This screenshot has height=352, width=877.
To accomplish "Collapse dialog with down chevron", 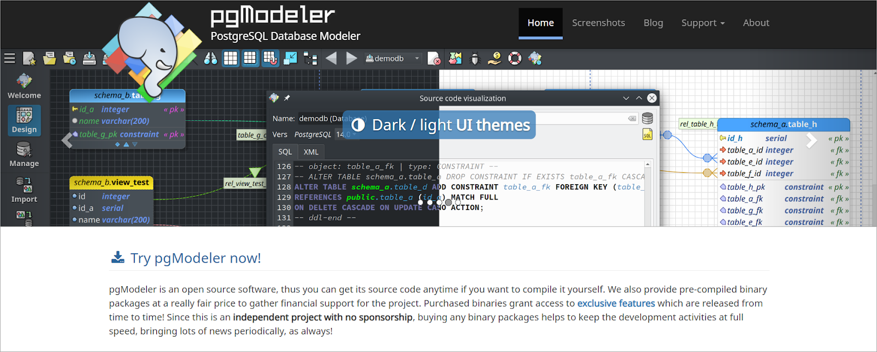I will 626,98.
